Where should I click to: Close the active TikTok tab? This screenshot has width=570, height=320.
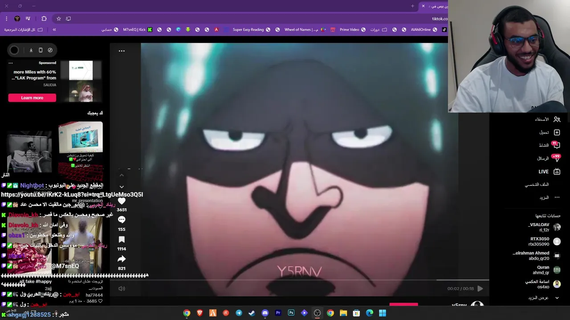click(x=423, y=6)
